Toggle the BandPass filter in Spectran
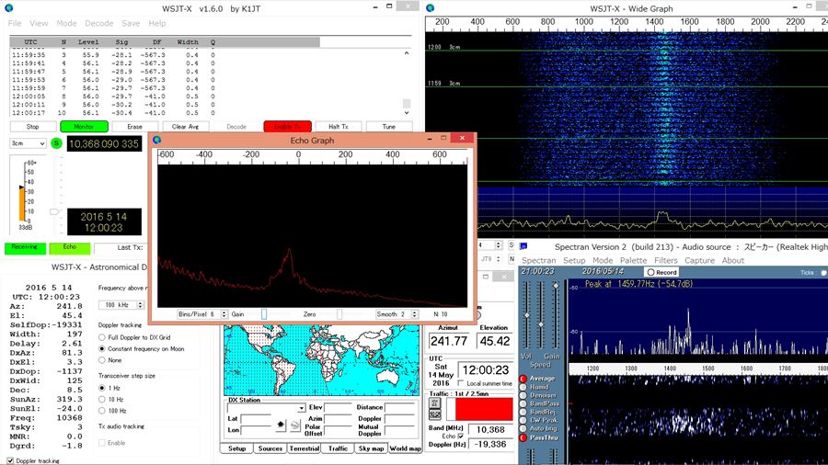The width and height of the screenshot is (828, 465). tap(523, 403)
